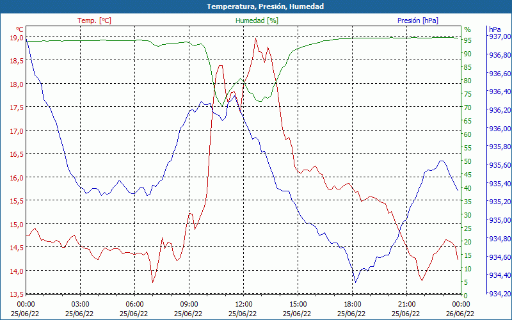Click temperature axis value "13,5"

click(17, 295)
